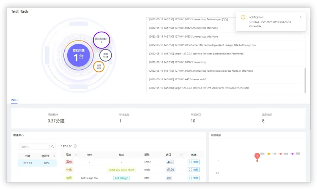This screenshot has height=190, width=317.
Task: Toggle the red high-risk legend series
Action: [x=283, y=154]
